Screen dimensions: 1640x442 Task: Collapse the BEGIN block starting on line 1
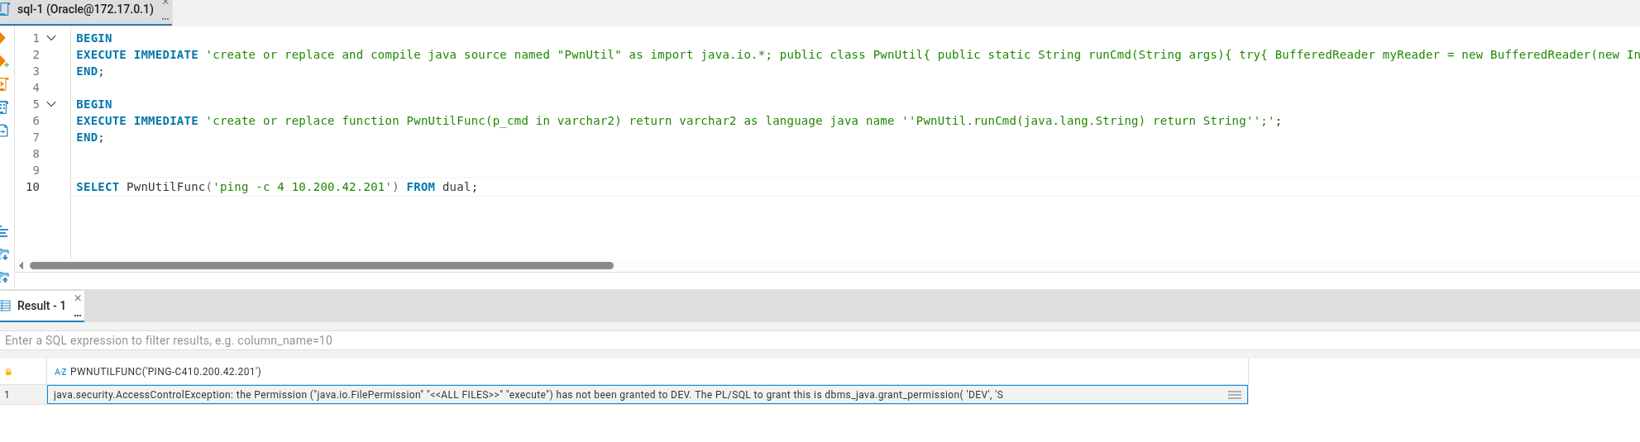pyautogui.click(x=51, y=38)
